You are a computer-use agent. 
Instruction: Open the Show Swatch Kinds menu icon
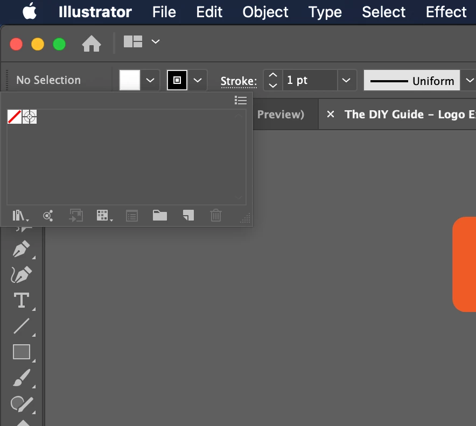[x=104, y=216]
